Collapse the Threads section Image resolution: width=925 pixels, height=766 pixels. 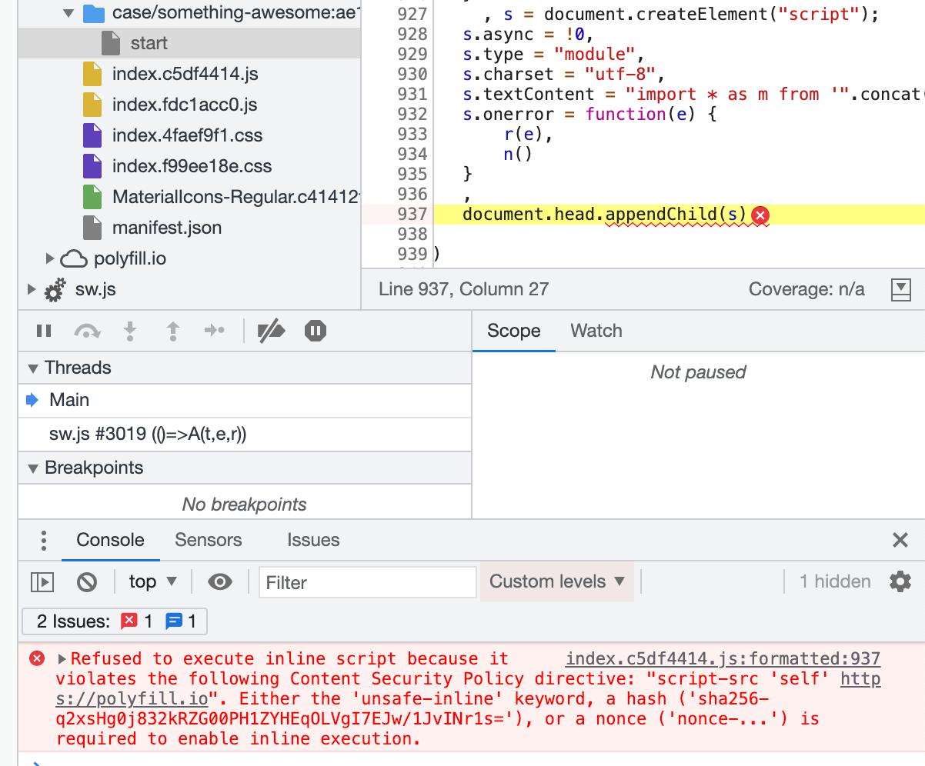click(33, 368)
